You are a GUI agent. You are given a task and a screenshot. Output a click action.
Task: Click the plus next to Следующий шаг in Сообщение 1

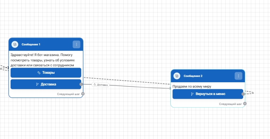(x=83, y=94)
